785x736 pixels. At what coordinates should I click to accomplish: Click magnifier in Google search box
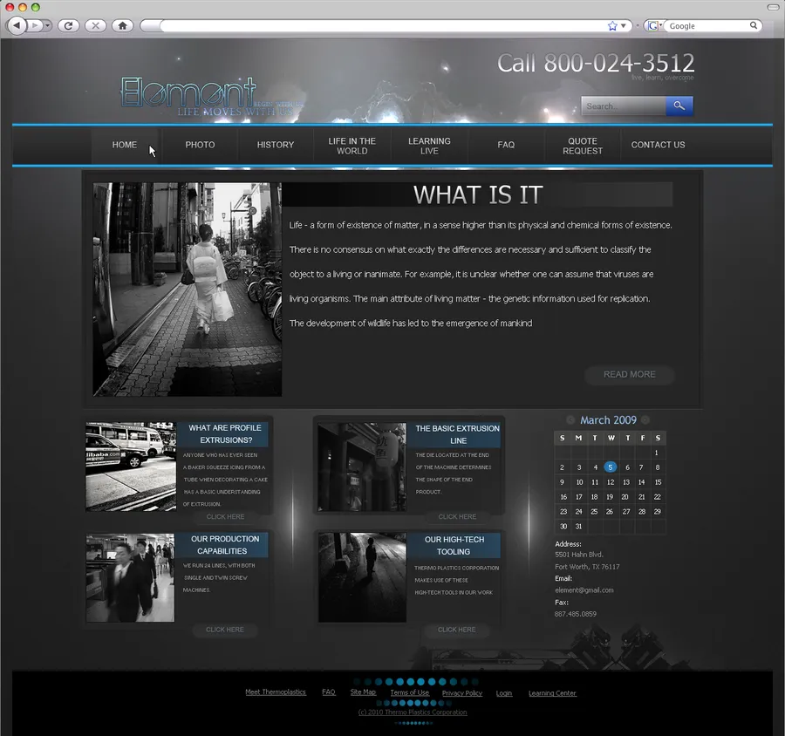point(754,26)
